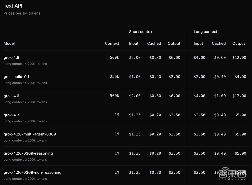252x185 pixels.
Task: Select the Cached header under Short context
Action: click(154, 43)
